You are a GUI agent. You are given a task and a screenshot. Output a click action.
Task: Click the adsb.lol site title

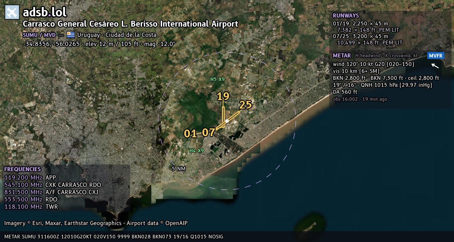pyautogui.click(x=45, y=12)
